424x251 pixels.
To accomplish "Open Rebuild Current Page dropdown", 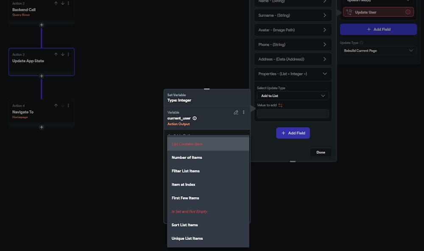I will pyautogui.click(x=378, y=50).
